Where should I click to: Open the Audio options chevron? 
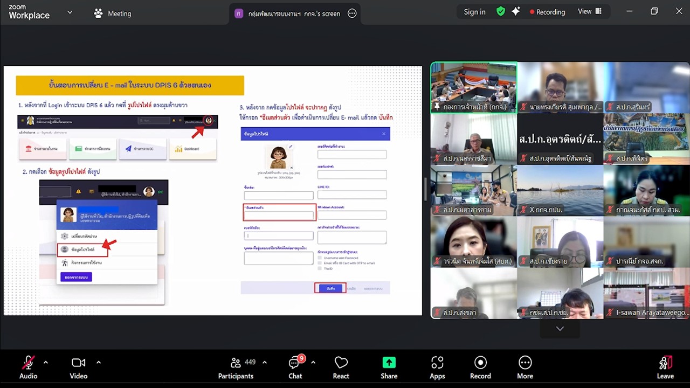45,362
